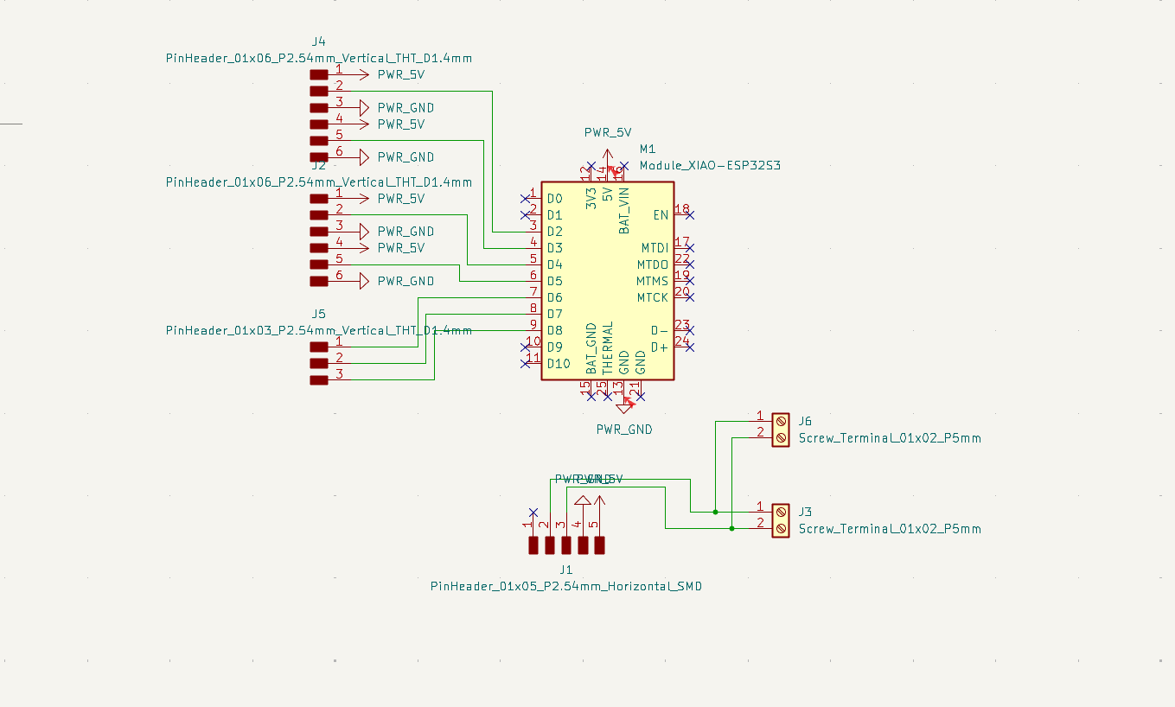Click the J6 screw terminal pin 2 symbol

coord(781,437)
